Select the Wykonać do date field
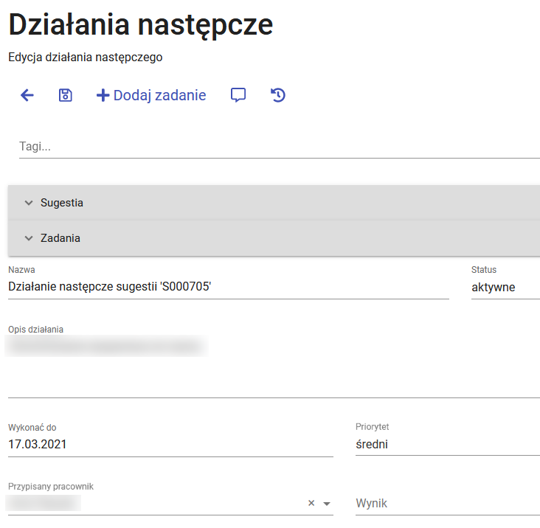The image size is (540, 528). (x=170, y=445)
